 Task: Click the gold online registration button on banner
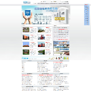[x=60, y=19]
